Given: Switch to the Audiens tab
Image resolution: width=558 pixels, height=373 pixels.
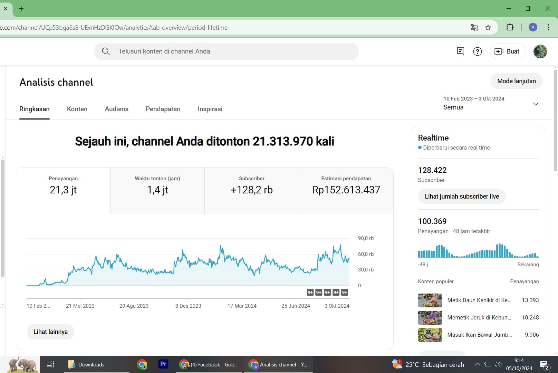Looking at the screenshot, I should 117,109.
